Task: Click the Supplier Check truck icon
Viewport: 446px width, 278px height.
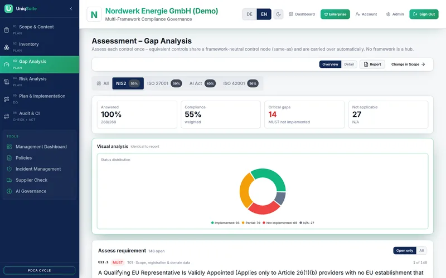Action: [9, 180]
